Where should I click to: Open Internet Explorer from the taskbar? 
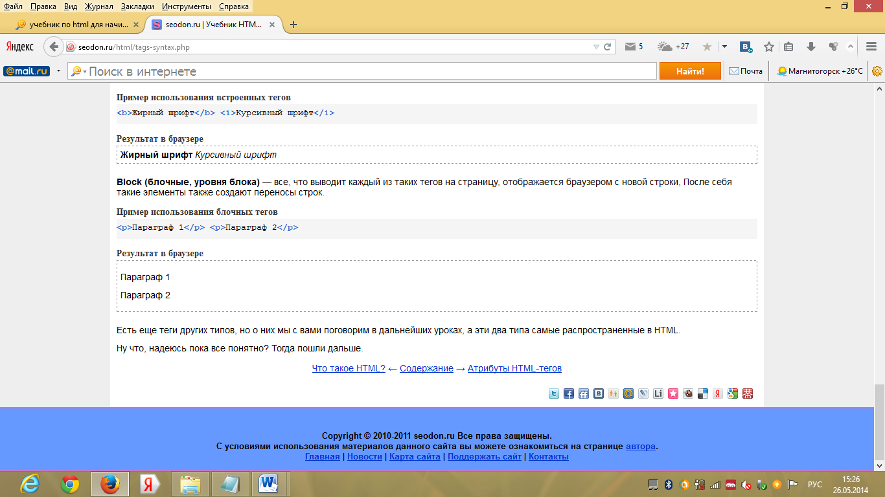(30, 483)
